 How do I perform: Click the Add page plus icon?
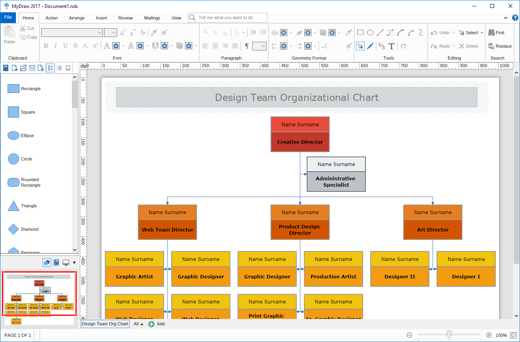151,324
